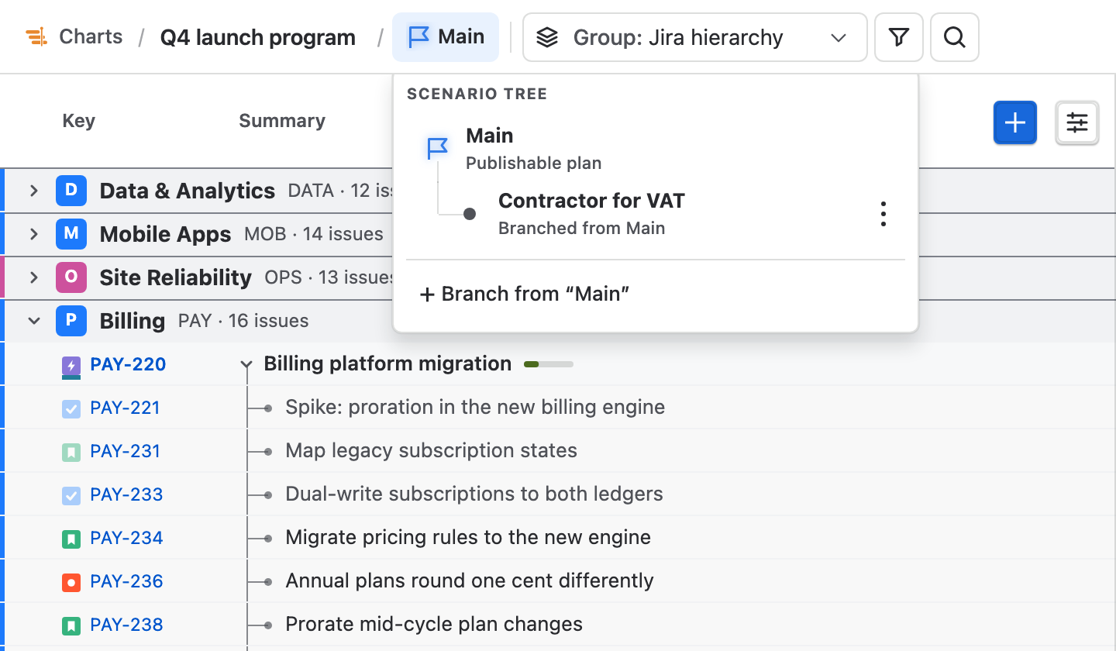Image resolution: width=1116 pixels, height=651 pixels.
Task: Click the PAY-221 task checkmark icon
Action: click(x=71, y=408)
